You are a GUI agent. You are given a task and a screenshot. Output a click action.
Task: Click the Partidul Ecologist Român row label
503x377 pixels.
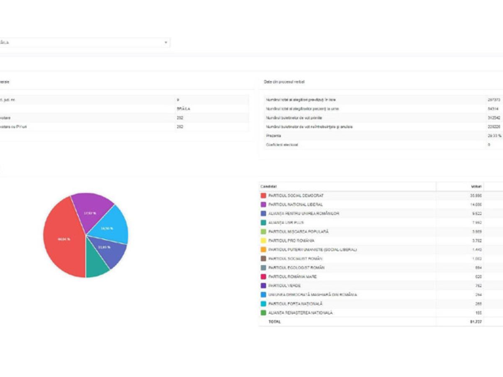click(296, 268)
